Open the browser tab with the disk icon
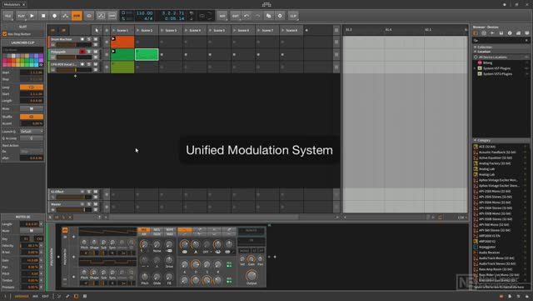 (501, 33)
